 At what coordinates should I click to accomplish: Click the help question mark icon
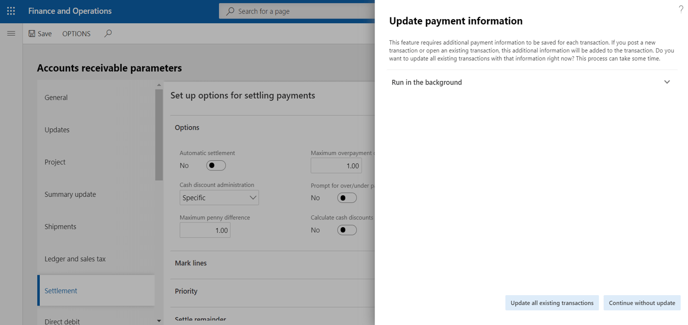pos(681,9)
